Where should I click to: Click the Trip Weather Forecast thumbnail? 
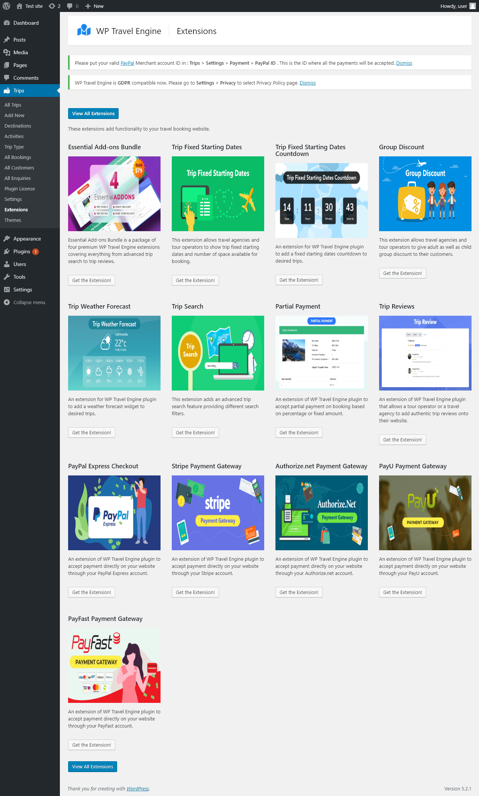pyautogui.click(x=114, y=353)
